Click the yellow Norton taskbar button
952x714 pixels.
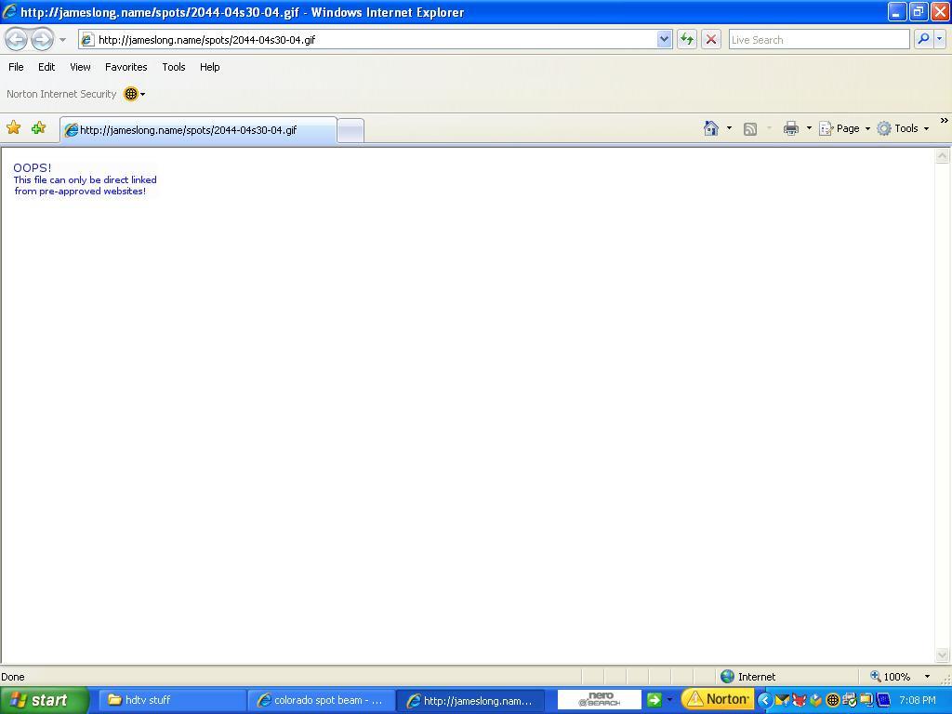[x=718, y=699]
